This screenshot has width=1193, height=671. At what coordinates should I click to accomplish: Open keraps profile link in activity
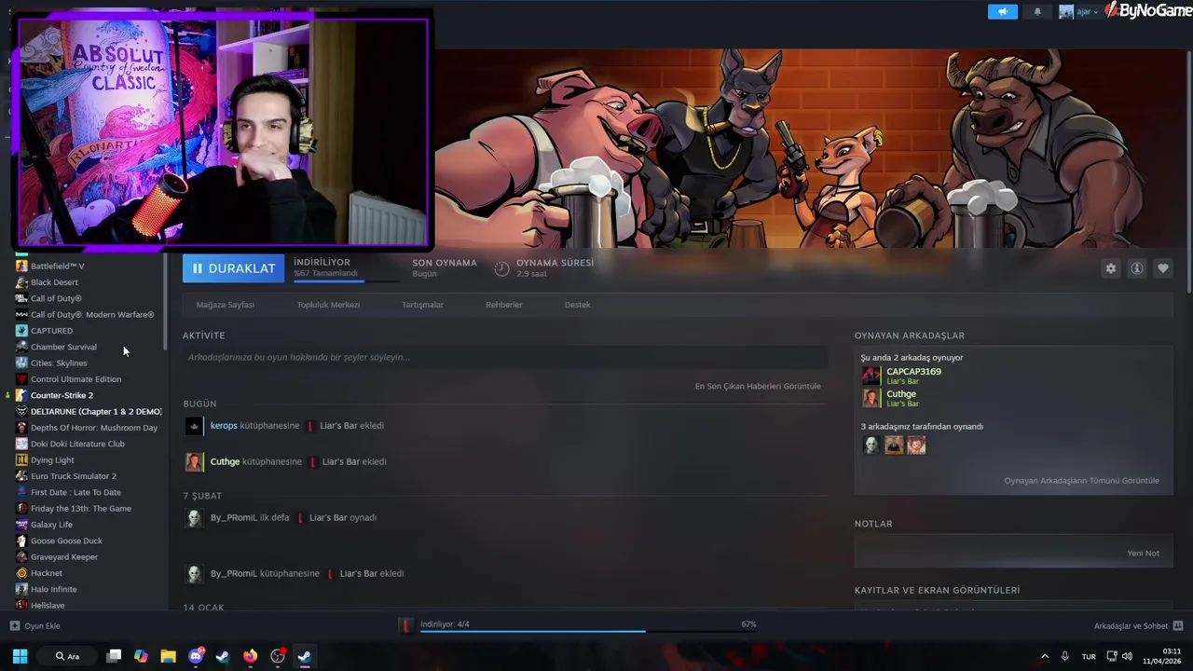click(224, 426)
